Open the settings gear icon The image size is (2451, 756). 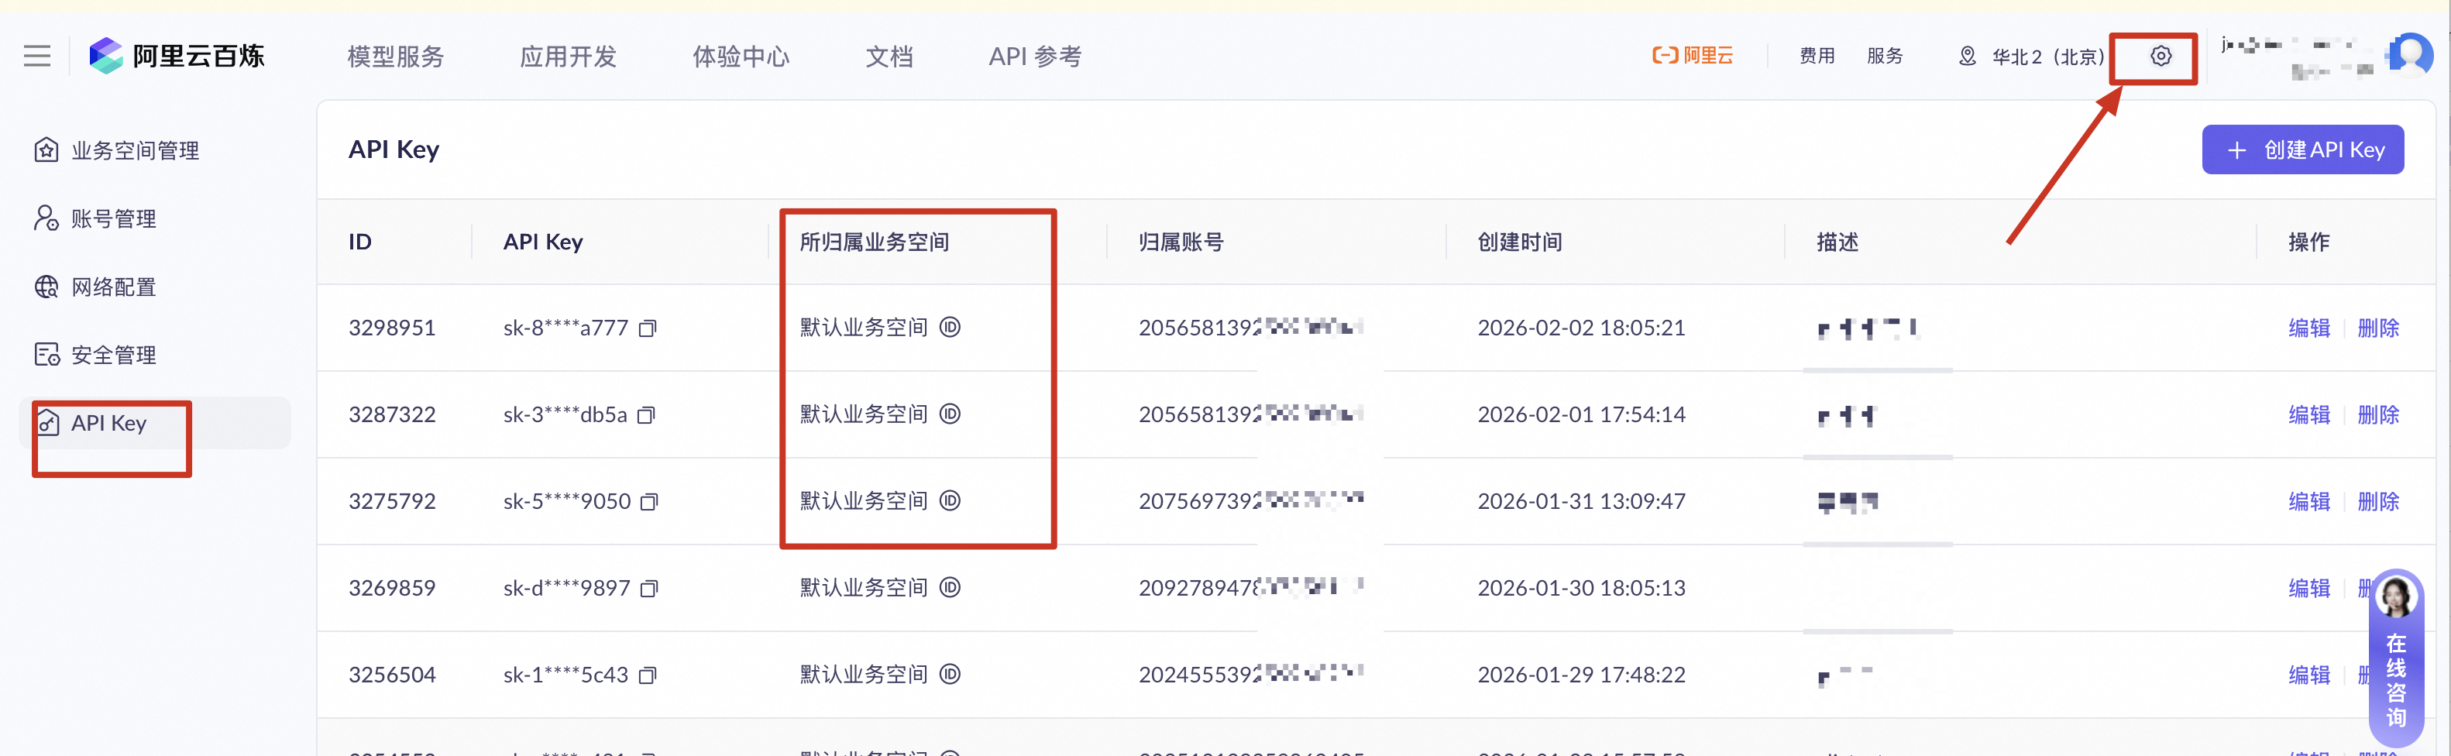2161,56
